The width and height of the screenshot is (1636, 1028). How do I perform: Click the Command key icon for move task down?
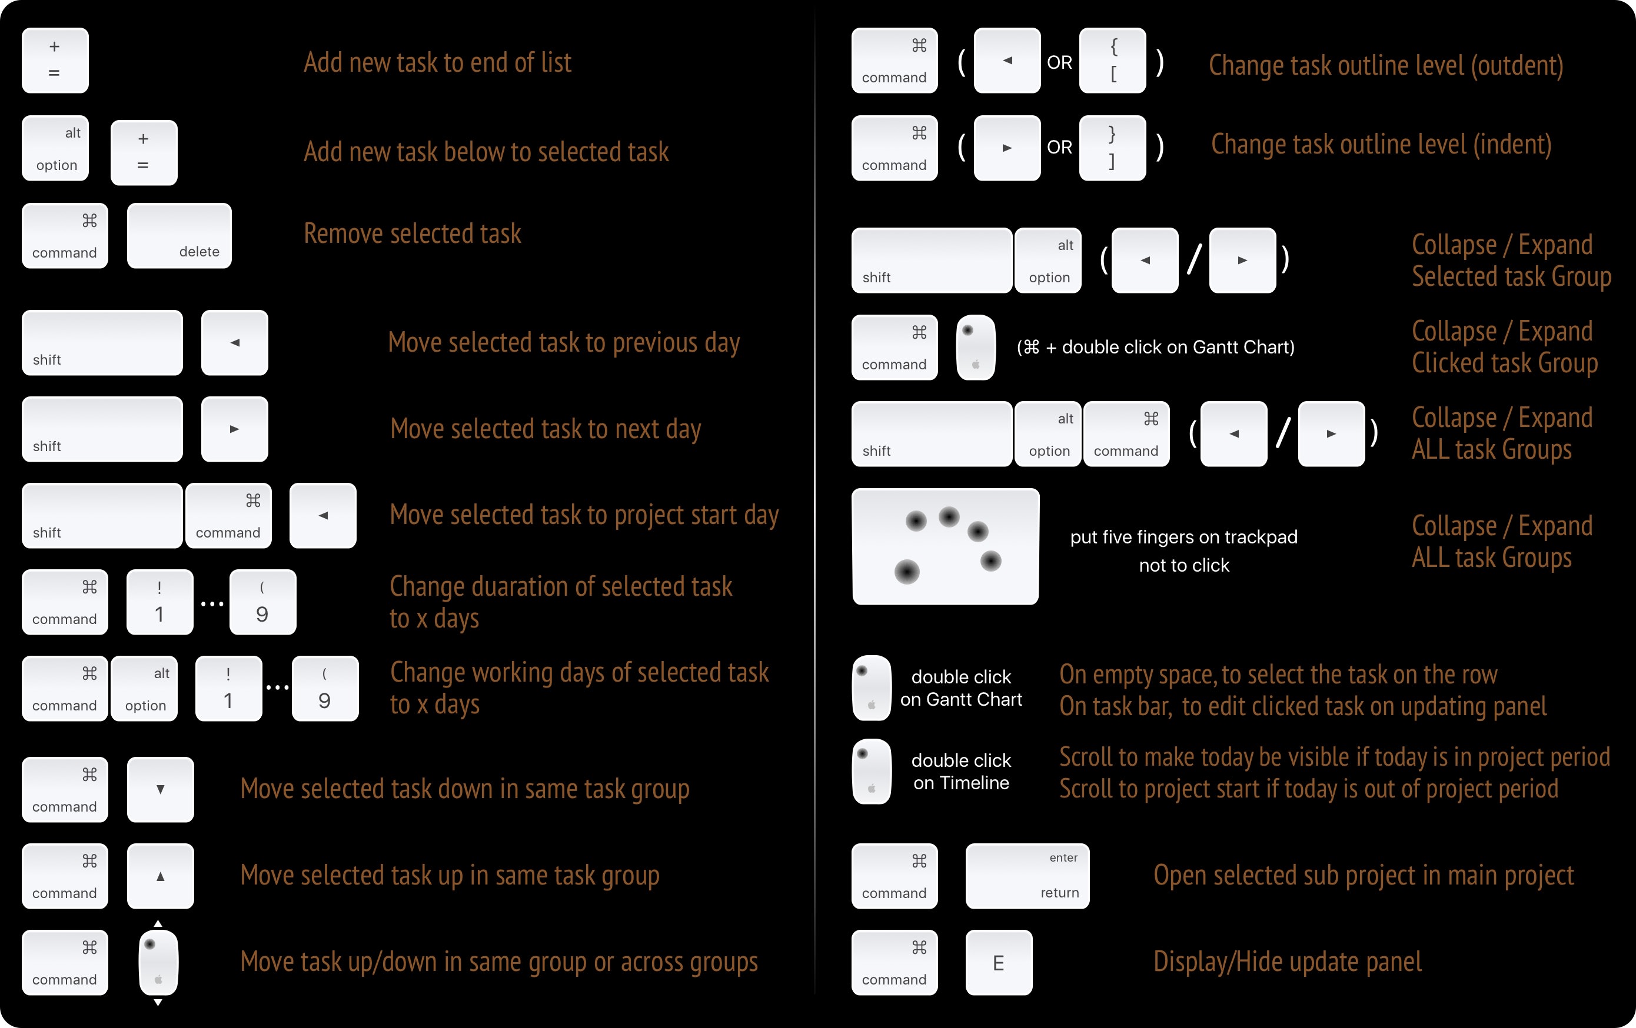65,787
